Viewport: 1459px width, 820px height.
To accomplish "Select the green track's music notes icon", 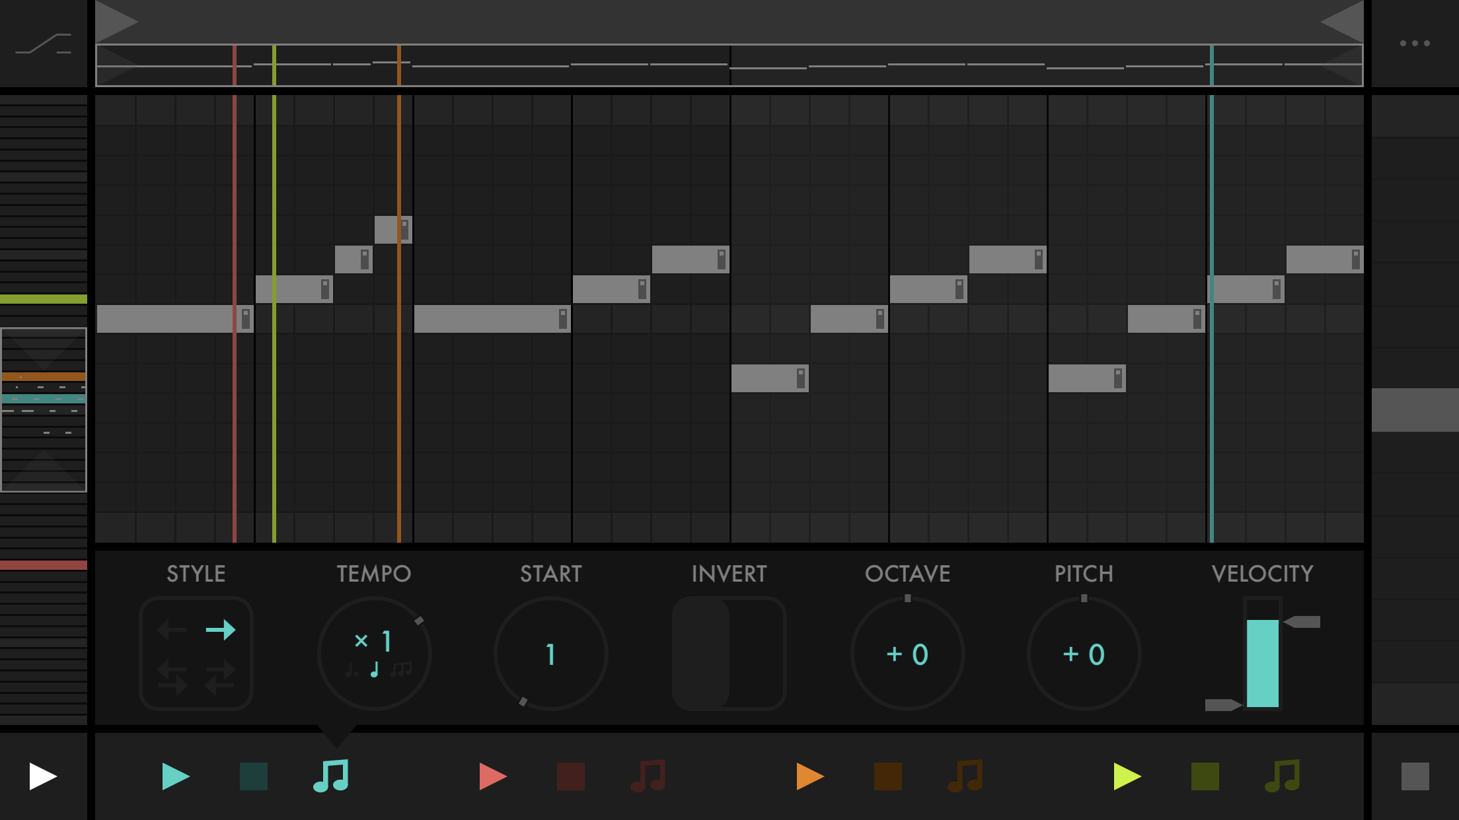I will click(x=1283, y=776).
